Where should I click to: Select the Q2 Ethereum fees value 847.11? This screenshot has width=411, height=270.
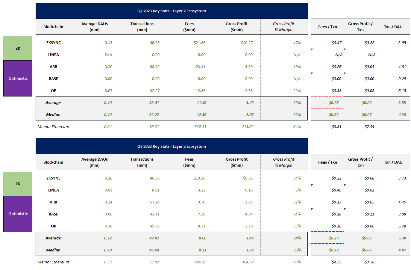tap(200, 126)
